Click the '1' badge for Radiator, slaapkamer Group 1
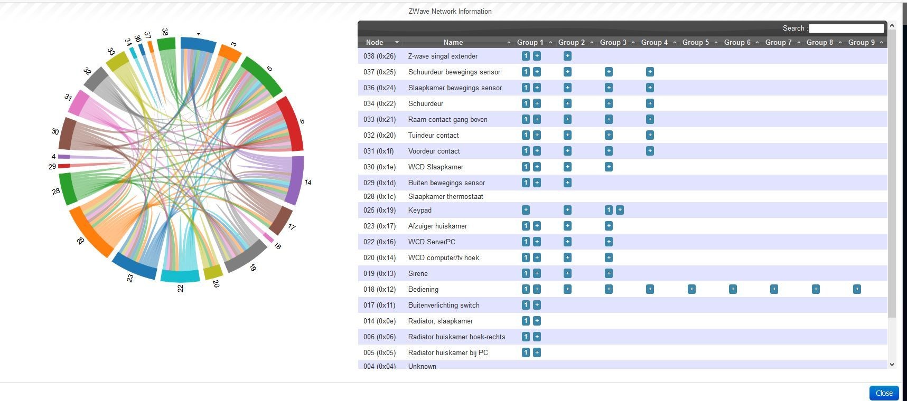The image size is (907, 401). [526, 321]
